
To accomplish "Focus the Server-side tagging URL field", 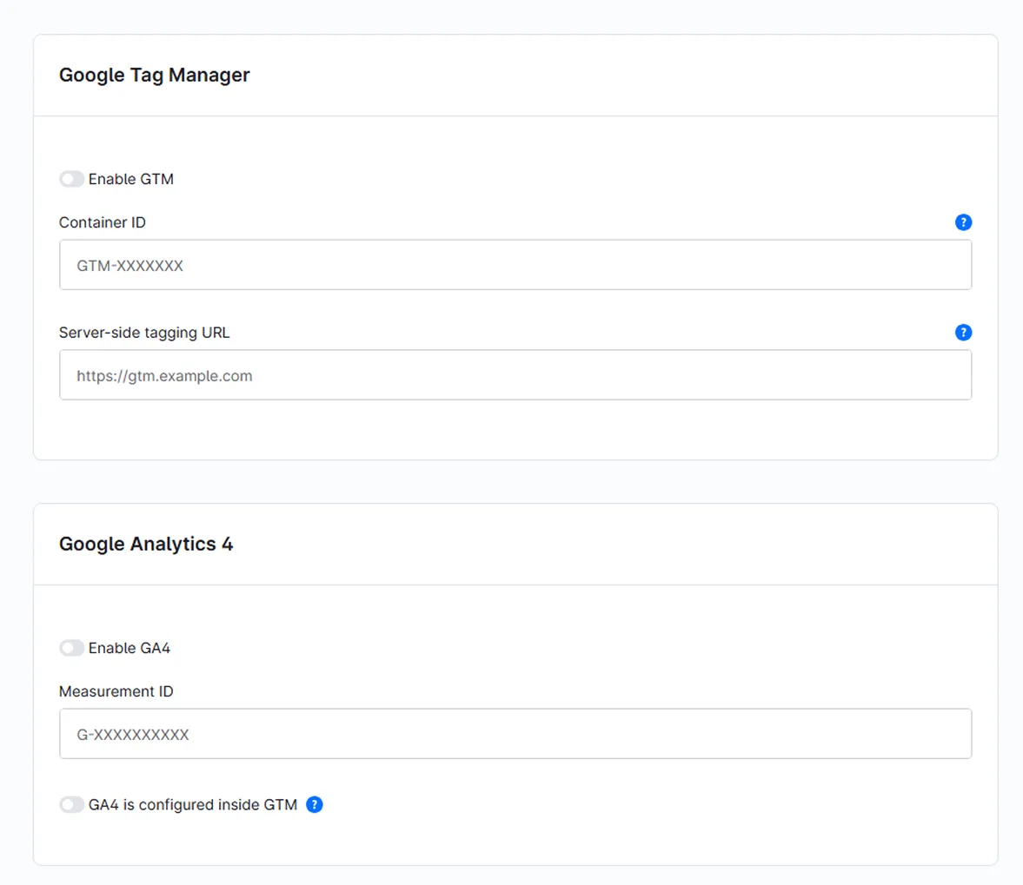I will click(x=515, y=374).
